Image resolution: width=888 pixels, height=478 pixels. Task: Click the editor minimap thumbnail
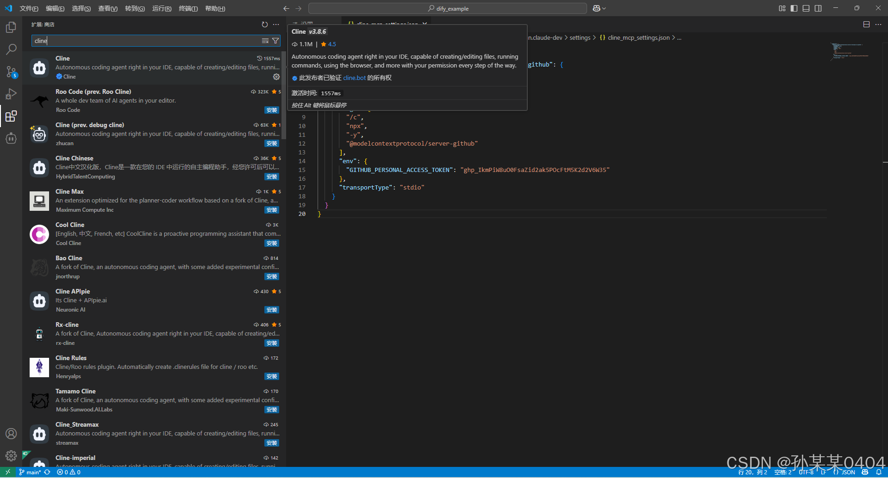click(850, 51)
